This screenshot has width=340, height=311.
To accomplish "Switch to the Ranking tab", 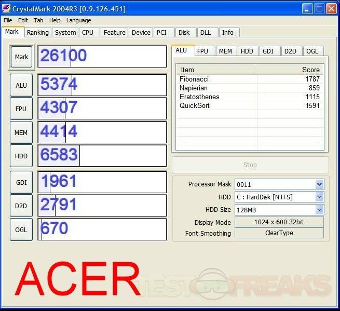I will tap(37, 32).
